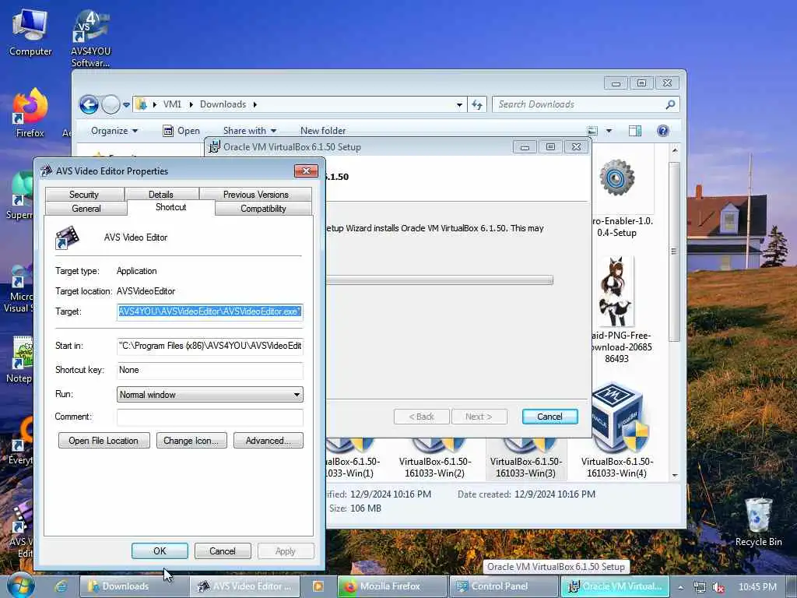Open the Recycle Bin on desktop
This screenshot has height=598, width=797.
pos(758,522)
